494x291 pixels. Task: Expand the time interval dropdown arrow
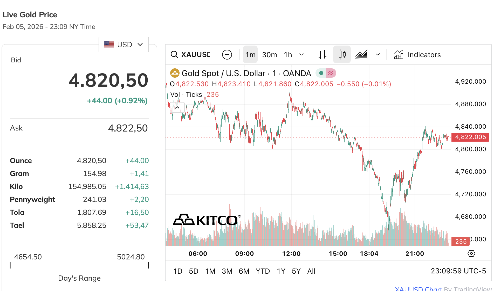(301, 55)
